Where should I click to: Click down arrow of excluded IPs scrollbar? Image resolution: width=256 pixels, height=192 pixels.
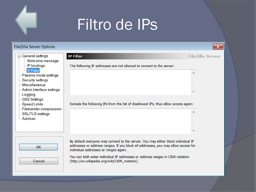point(194,131)
